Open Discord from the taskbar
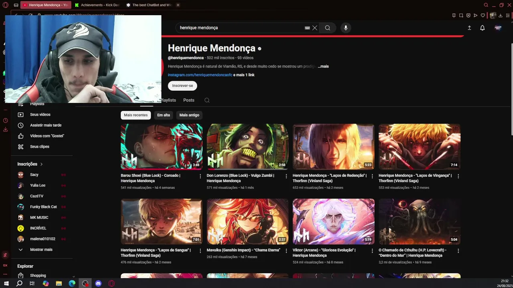This screenshot has height=288, width=513. (x=98, y=283)
